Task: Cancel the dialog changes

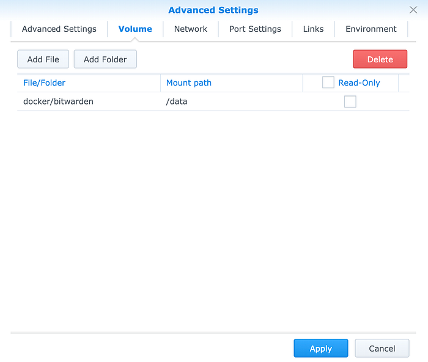Action: tap(382, 349)
